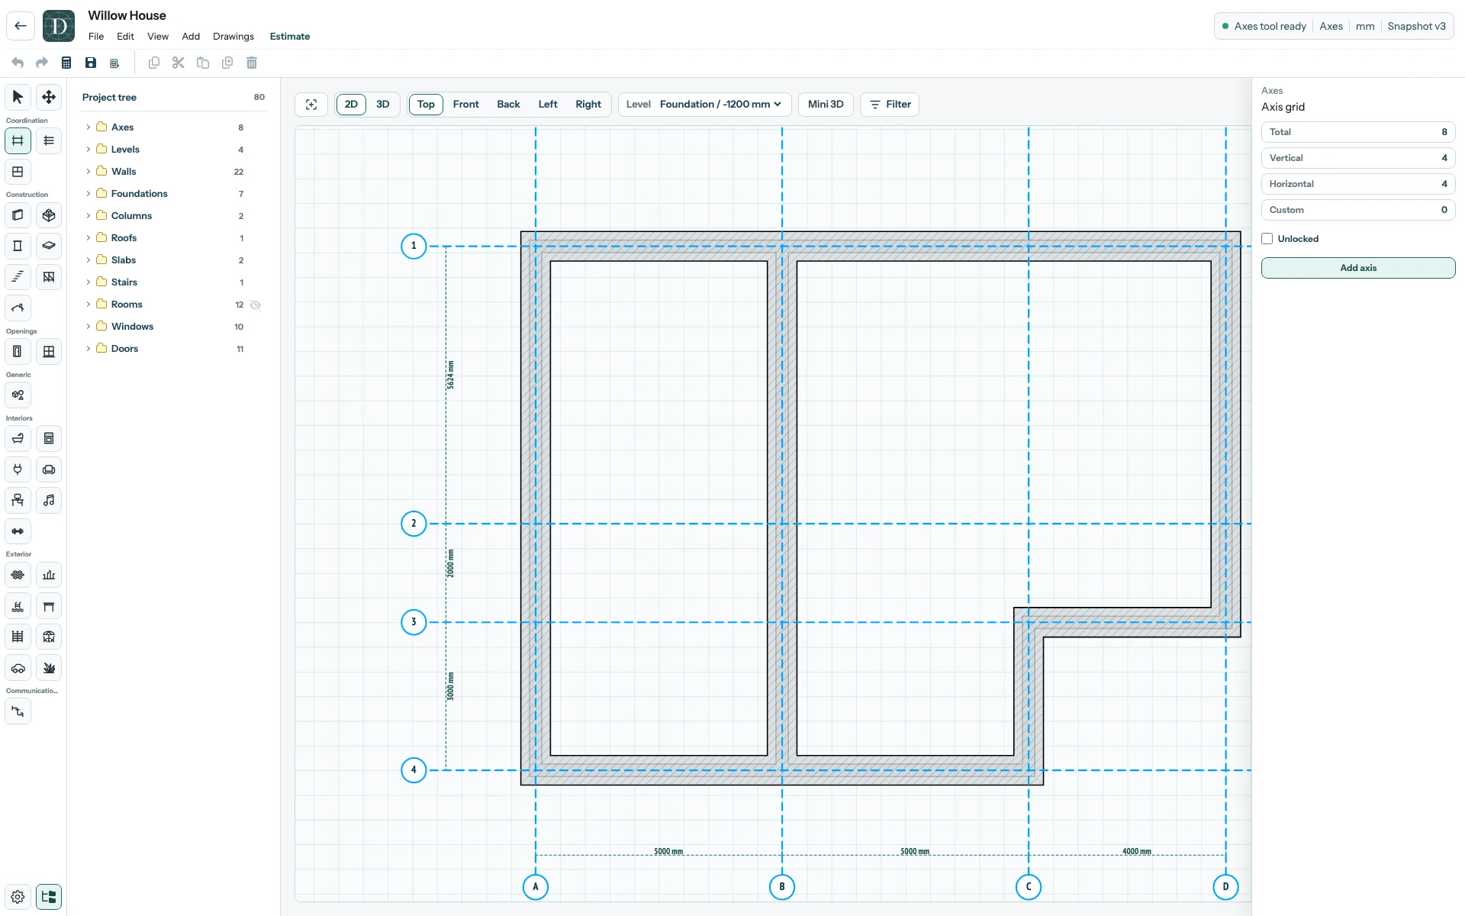Switch to the Front view tab
The height and width of the screenshot is (916, 1465).
pyautogui.click(x=465, y=105)
